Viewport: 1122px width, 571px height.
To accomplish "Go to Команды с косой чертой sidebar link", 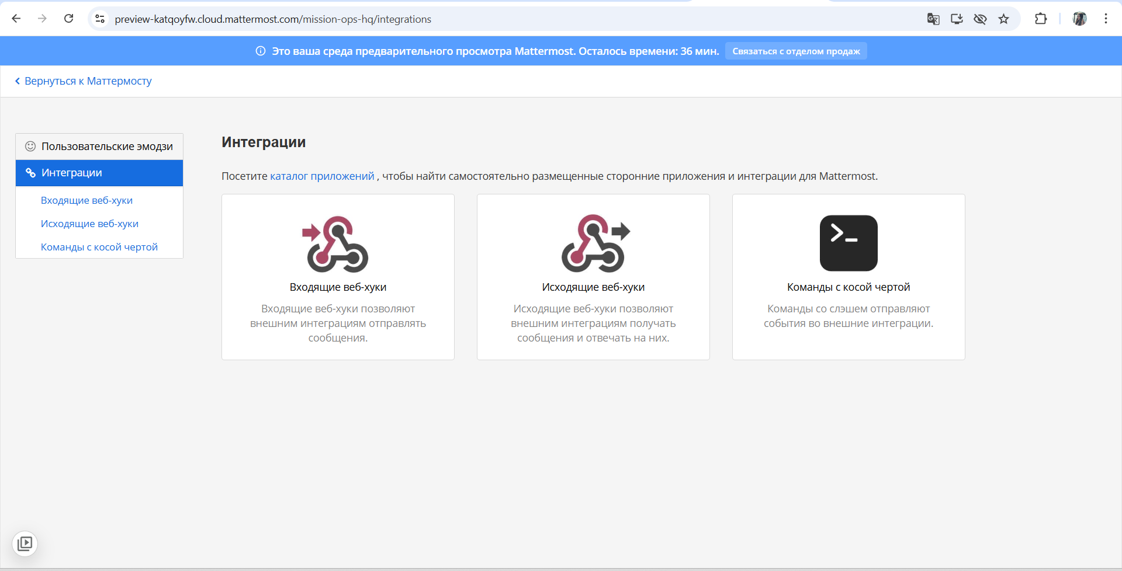I will pos(99,247).
